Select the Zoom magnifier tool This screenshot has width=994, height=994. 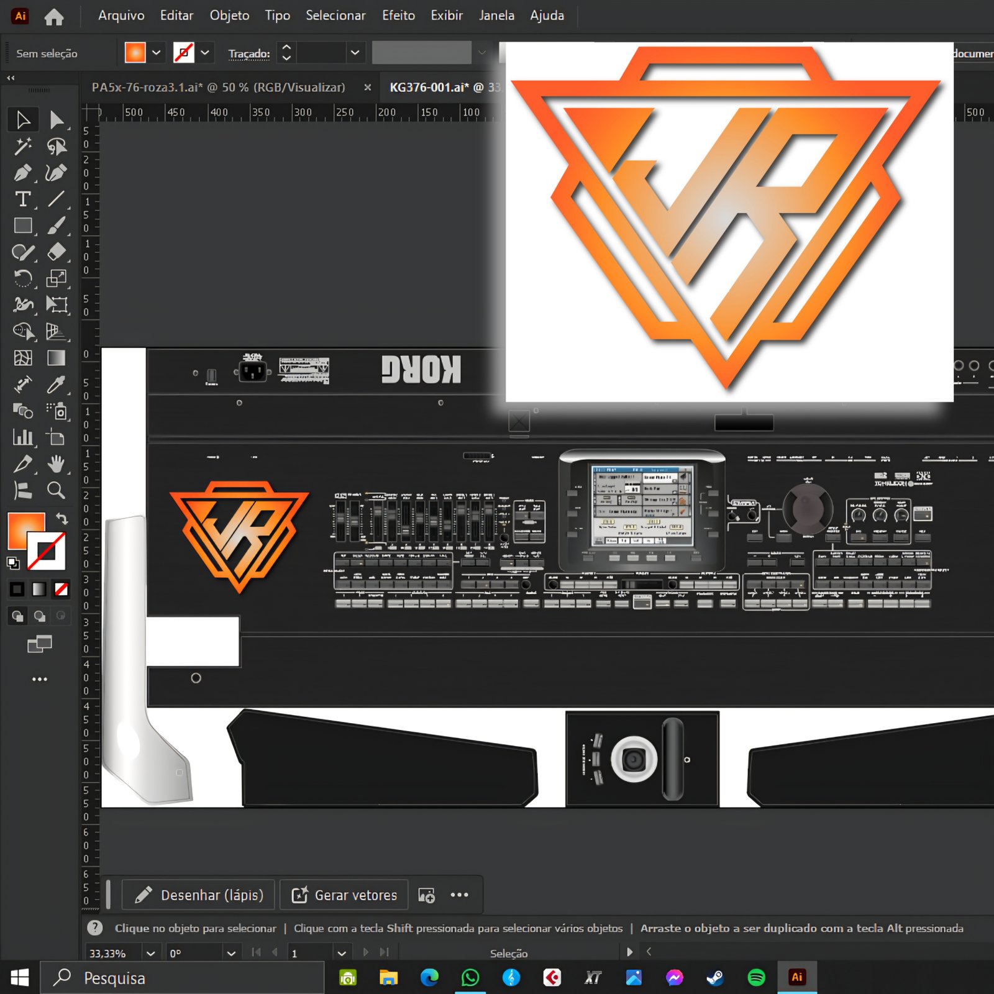(x=56, y=490)
